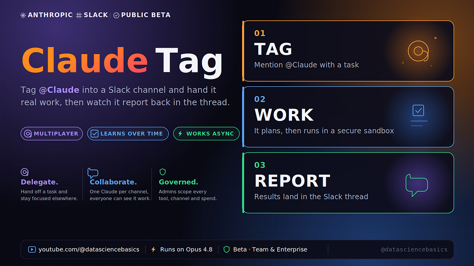This screenshot has height=266, width=474.
Task: Click the purple @Claude mention in subtitle
Action: (59, 90)
